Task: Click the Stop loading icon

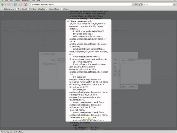Action: click(x=20, y=4)
